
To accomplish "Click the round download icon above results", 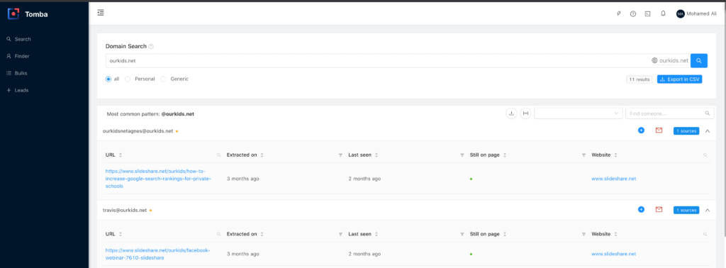I will tap(511, 113).
